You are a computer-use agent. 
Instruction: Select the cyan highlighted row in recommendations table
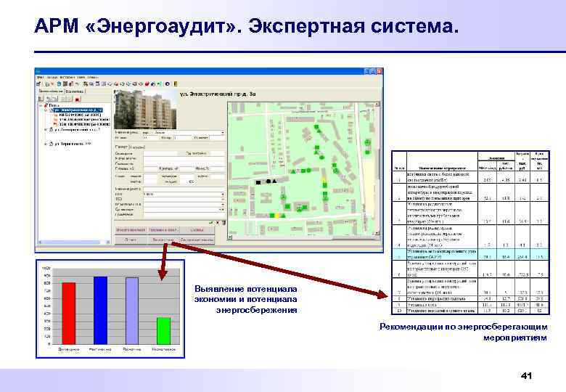[470, 254]
